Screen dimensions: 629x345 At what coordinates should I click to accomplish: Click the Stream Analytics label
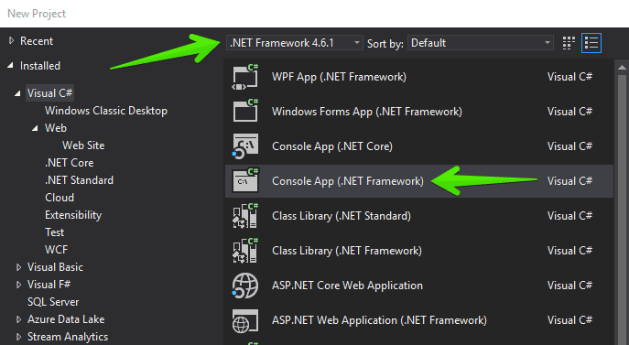[68, 337]
